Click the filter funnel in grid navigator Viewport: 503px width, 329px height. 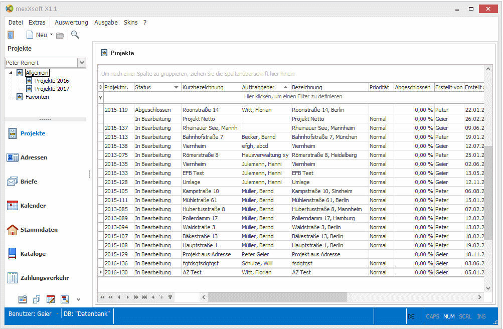(171, 297)
